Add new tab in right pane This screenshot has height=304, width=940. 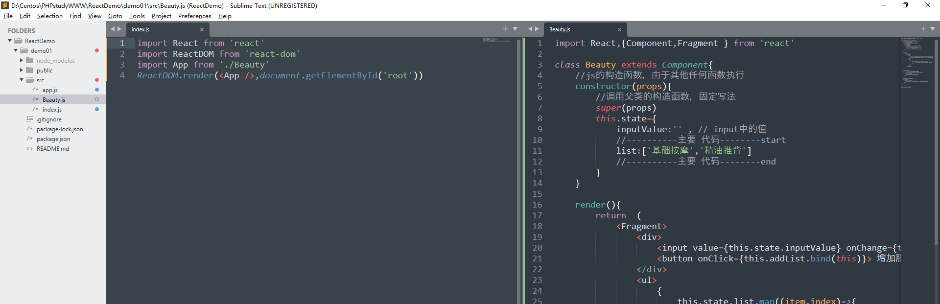[x=923, y=29]
